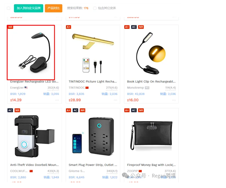The image size is (226, 188).
Task: Click the 加入到自定义品类 button
Action: click(x=29, y=8)
